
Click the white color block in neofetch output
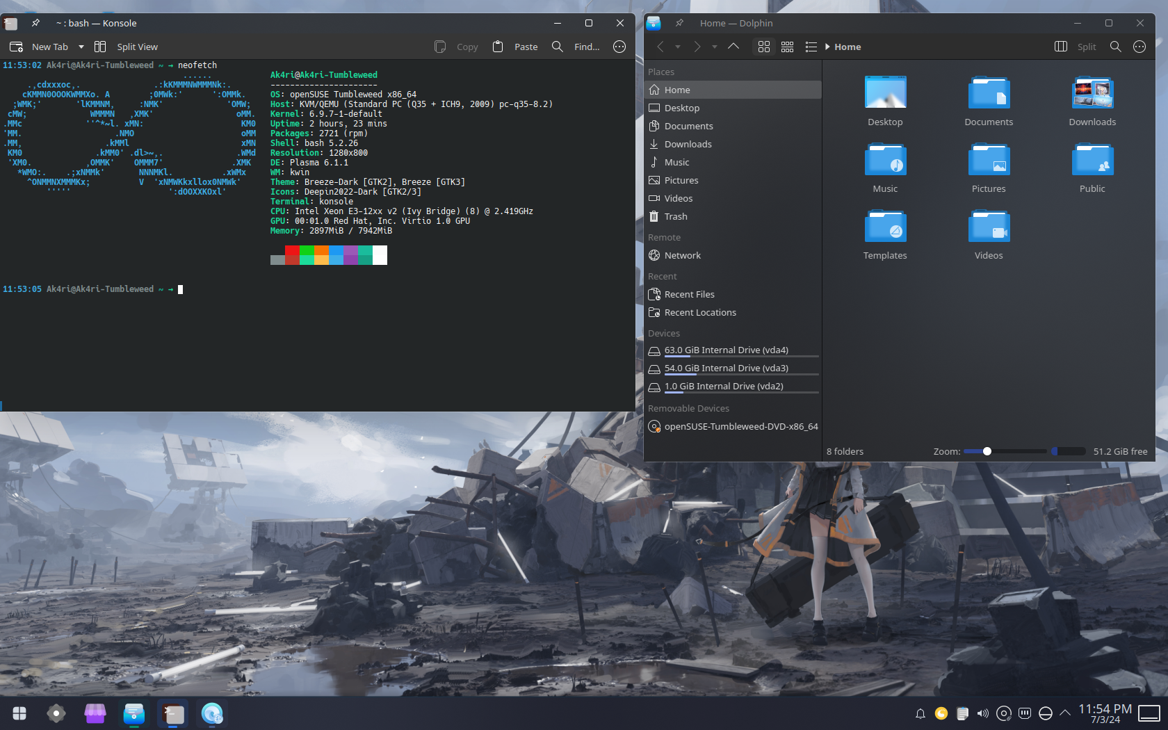coord(380,255)
